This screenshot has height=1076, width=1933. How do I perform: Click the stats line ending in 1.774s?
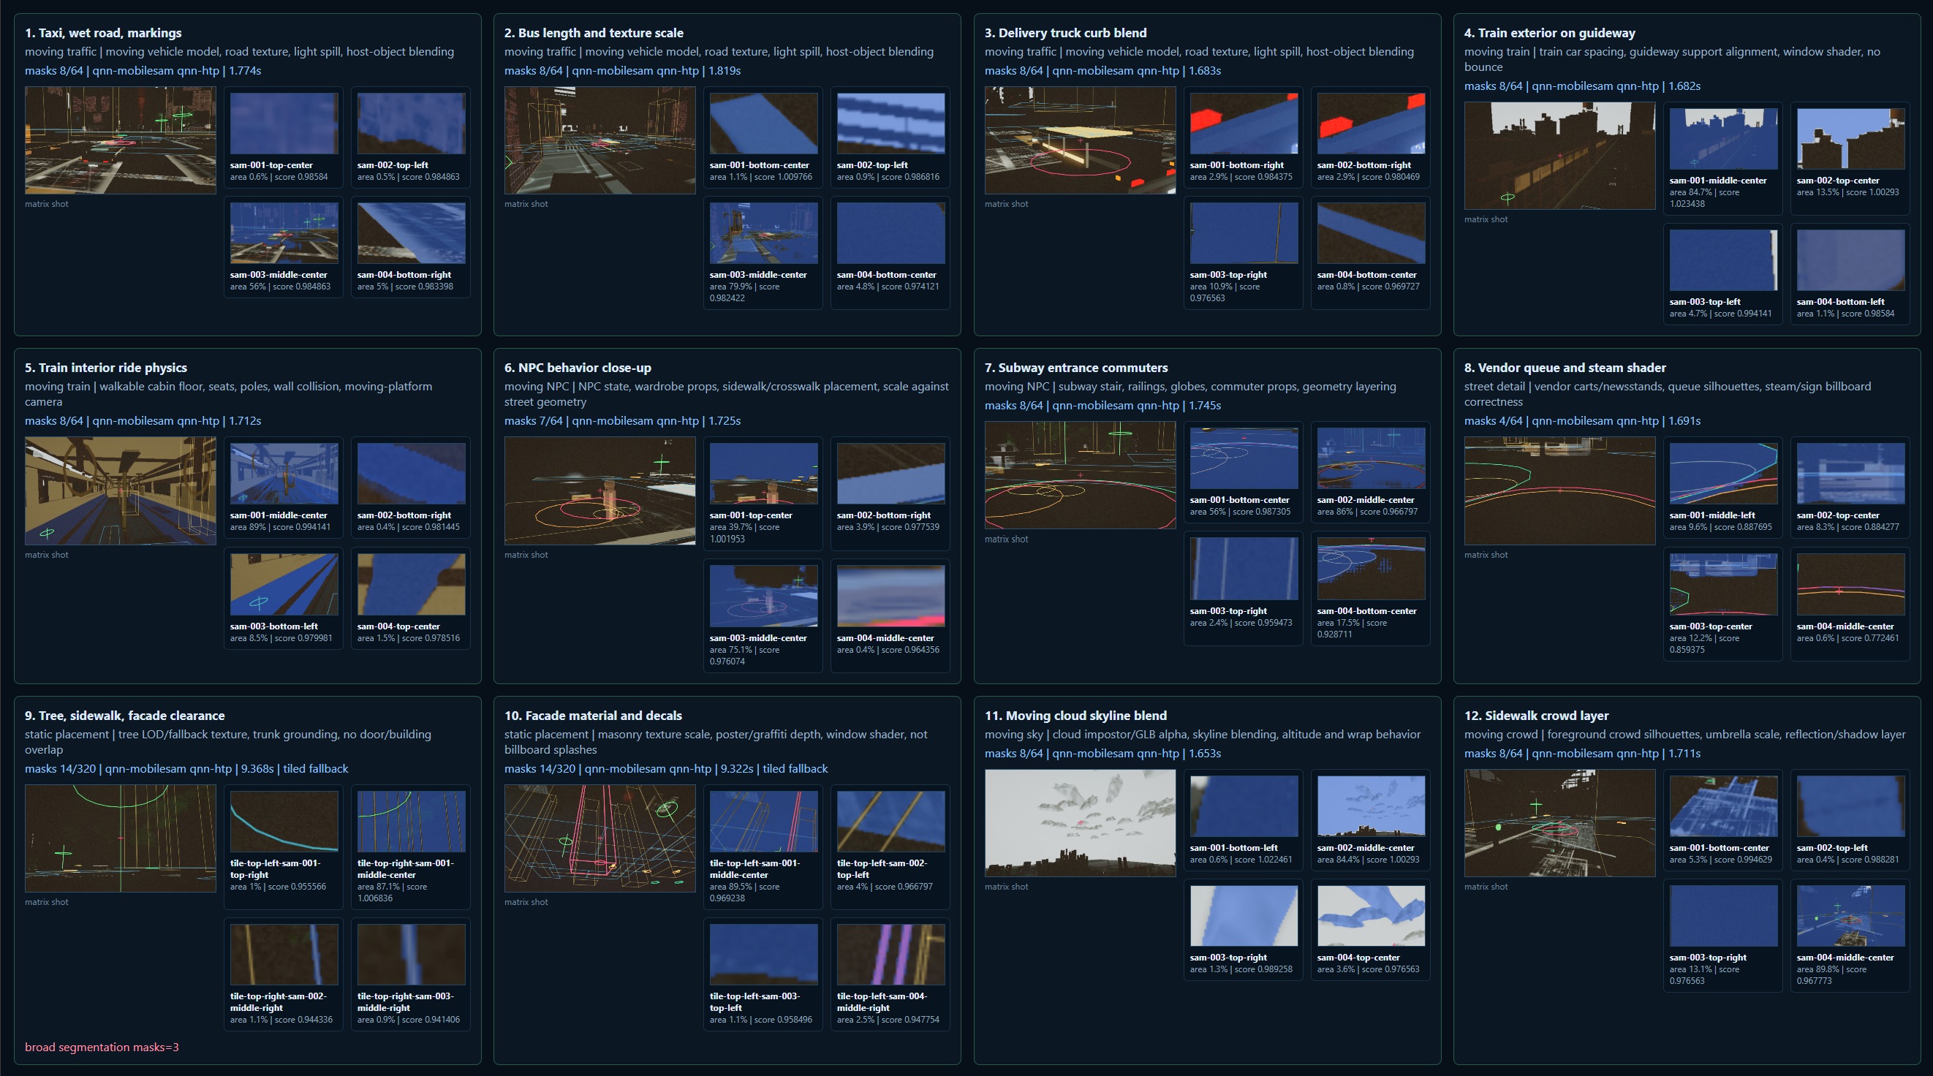(x=143, y=70)
